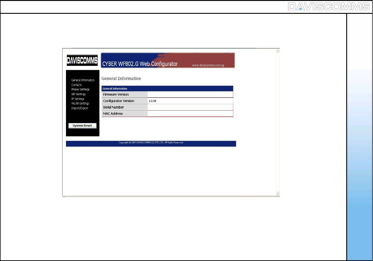Click the scroll down arrow of page scrollbar
The image size is (373, 261).
[278, 193]
